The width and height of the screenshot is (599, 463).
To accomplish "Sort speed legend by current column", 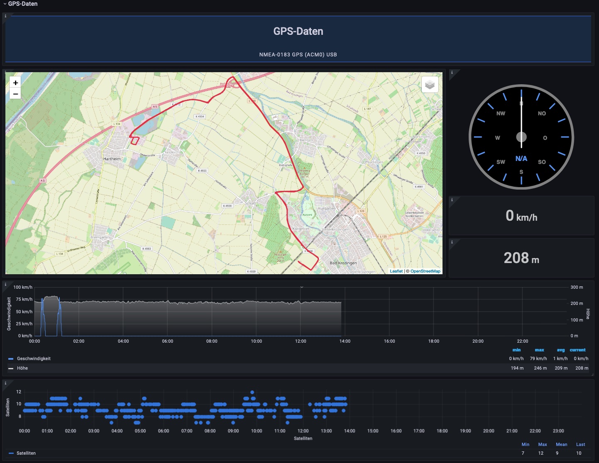I will pos(577,350).
